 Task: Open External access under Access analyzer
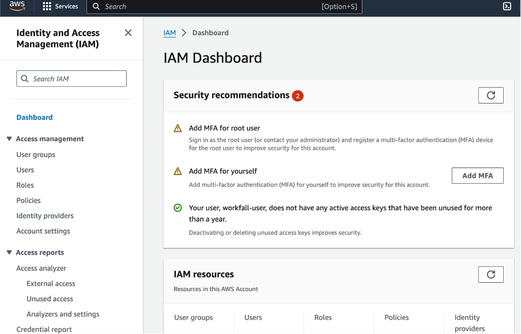(51, 283)
